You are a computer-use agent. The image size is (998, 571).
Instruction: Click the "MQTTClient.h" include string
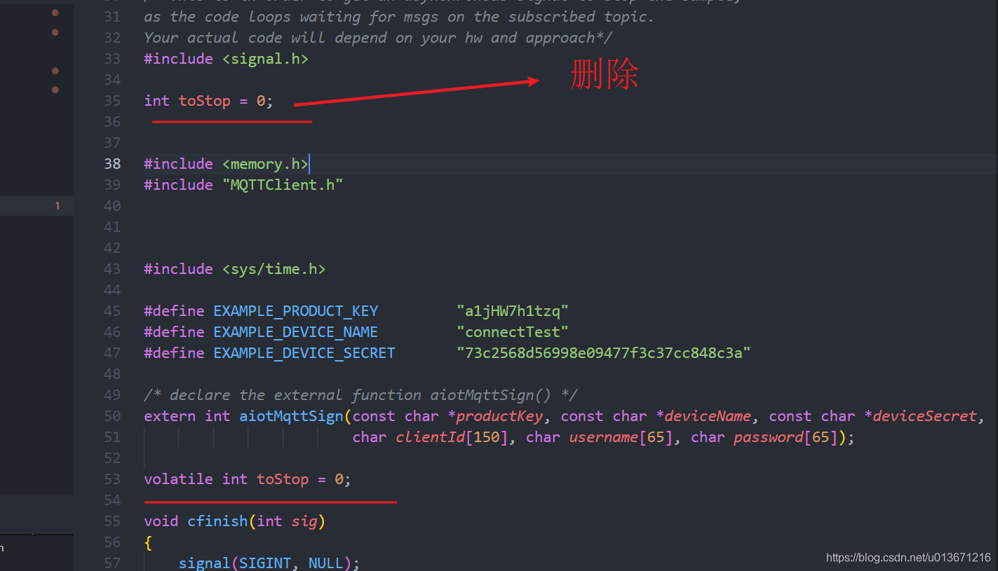click(x=283, y=185)
